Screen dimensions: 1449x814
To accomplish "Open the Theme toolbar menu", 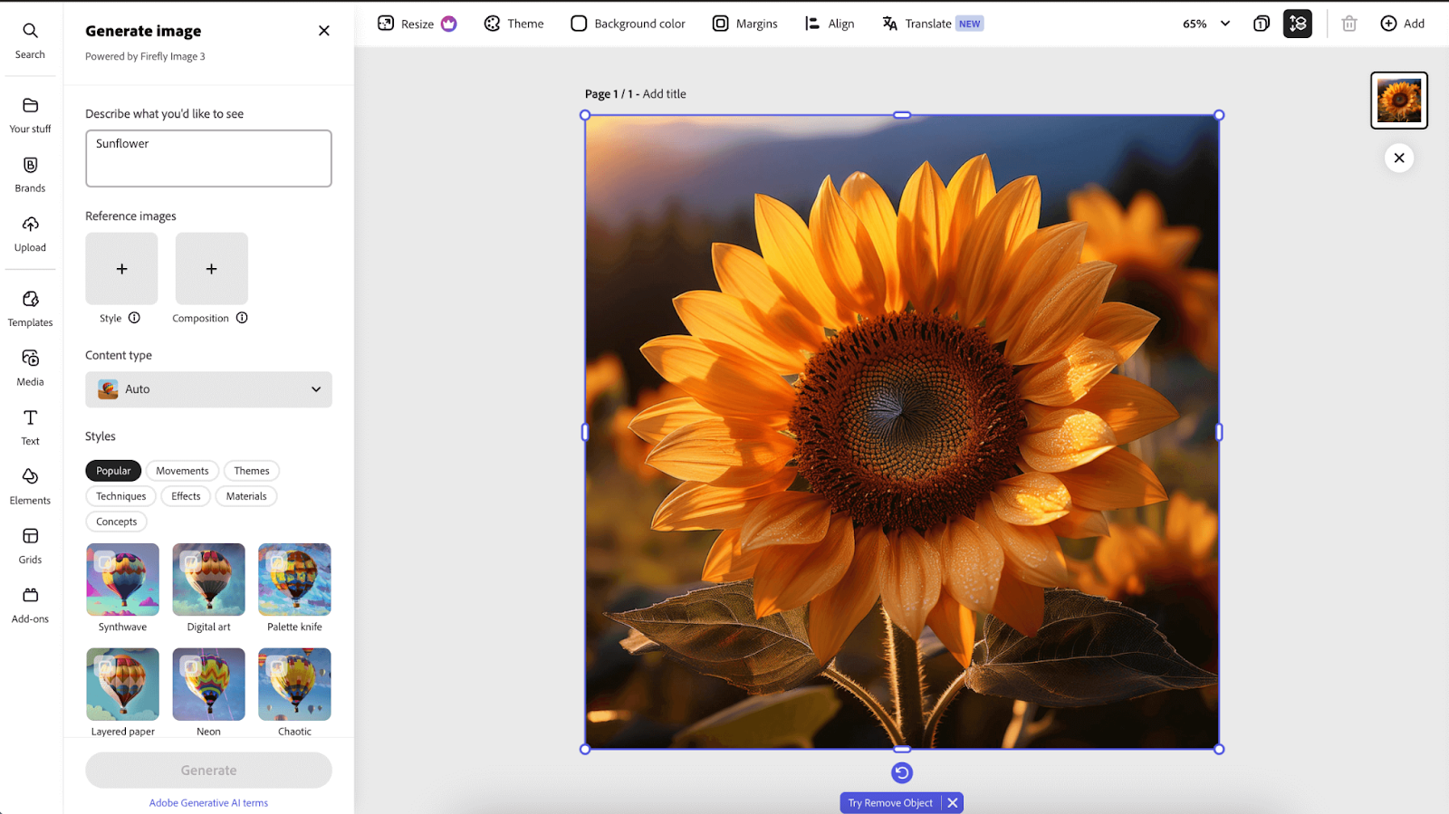I will click(x=513, y=24).
